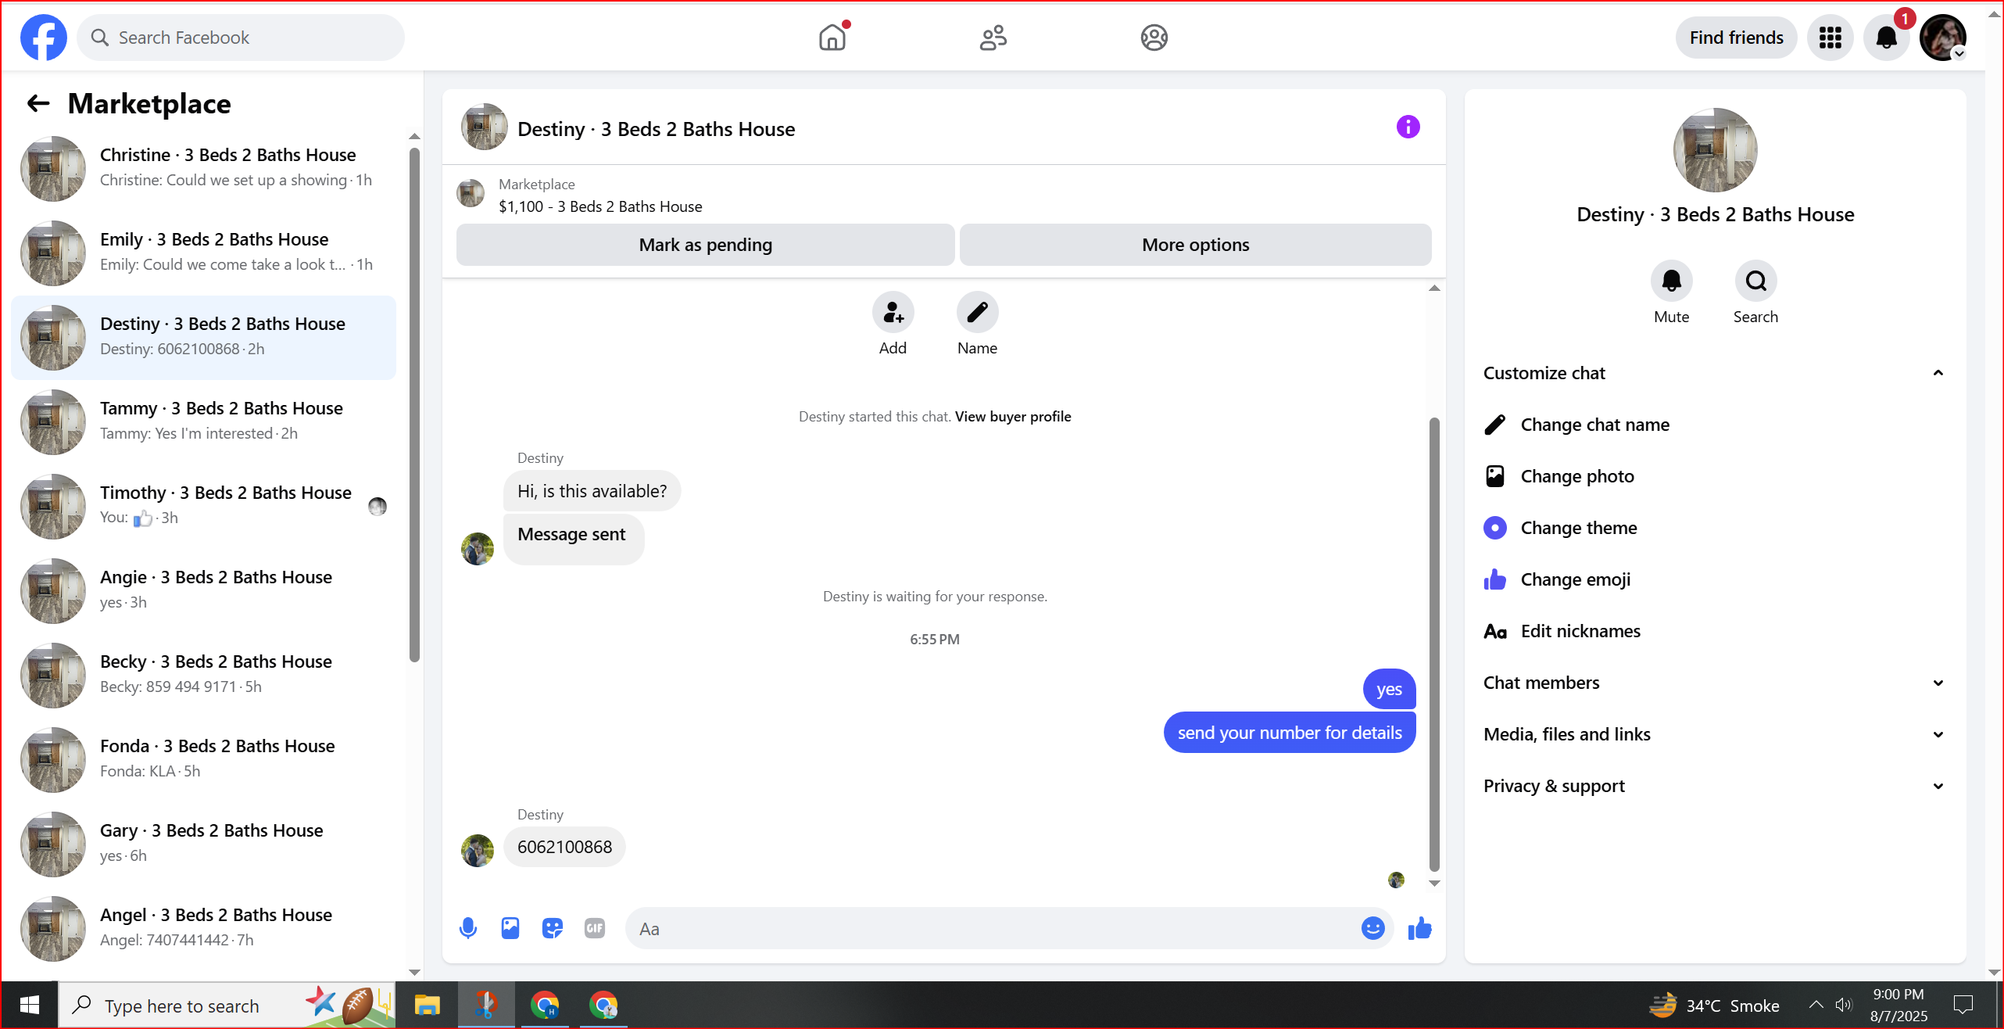Click the Add people icon
Viewport: 2004px width, 1029px height.
click(x=893, y=313)
